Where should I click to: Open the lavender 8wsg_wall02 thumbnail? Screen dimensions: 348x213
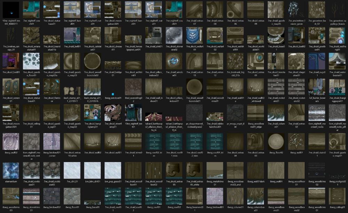pos(11,142)
